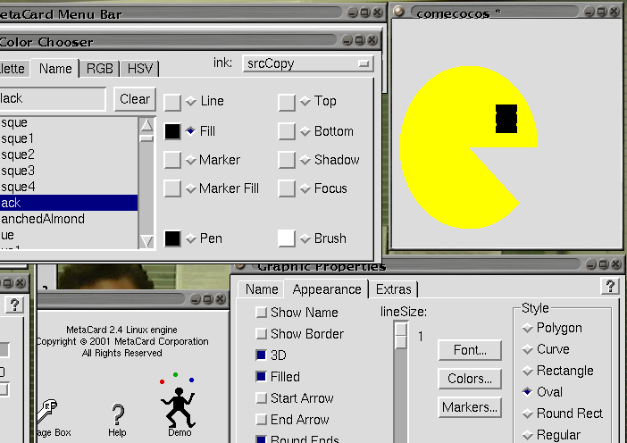The width and height of the screenshot is (627, 443).
Task: Choose the Oval style option
Action: pyautogui.click(x=528, y=392)
